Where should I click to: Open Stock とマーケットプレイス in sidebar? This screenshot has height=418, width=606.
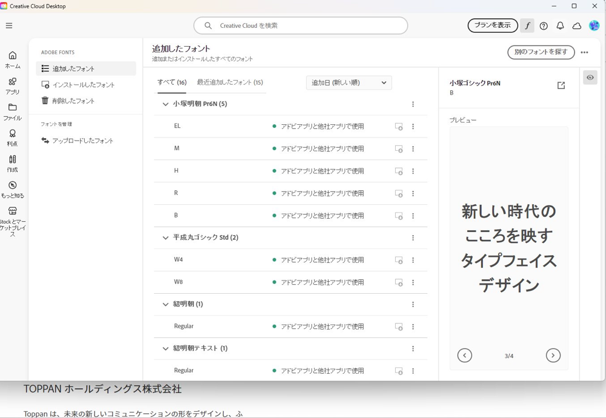[x=12, y=221]
